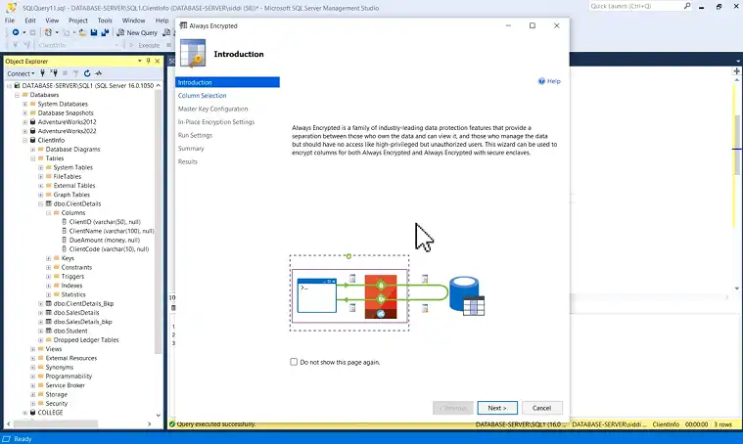This screenshot has width=743, height=444.
Task: Select the 'Database Snapshots' folder
Action: (66, 113)
